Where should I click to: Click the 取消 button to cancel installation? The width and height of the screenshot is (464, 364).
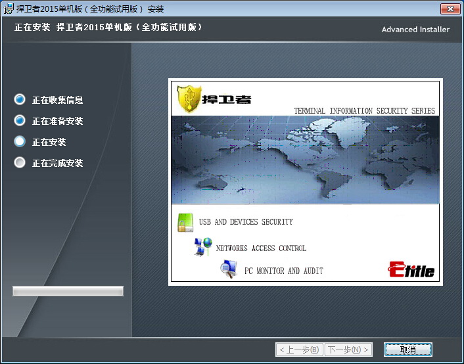pos(408,350)
